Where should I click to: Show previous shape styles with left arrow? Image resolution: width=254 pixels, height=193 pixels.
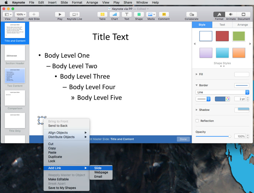click(195, 44)
